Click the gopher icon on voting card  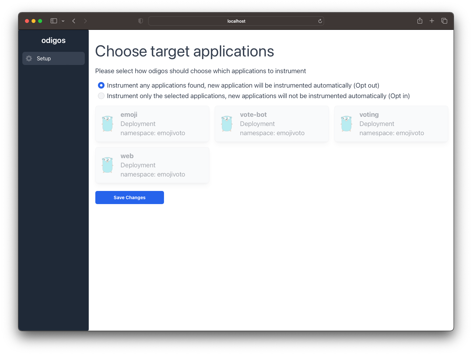346,124
